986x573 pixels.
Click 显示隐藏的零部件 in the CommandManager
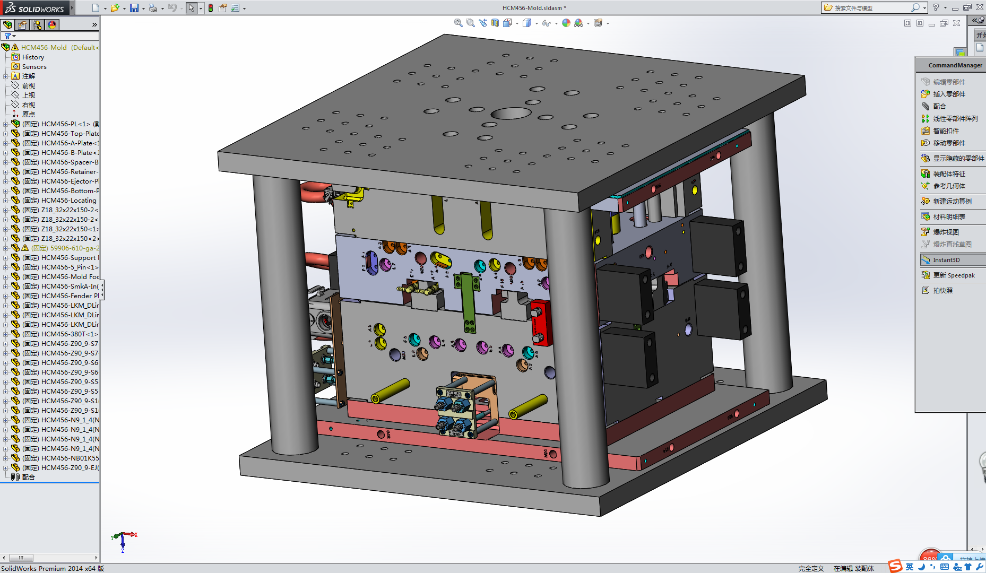[953, 158]
